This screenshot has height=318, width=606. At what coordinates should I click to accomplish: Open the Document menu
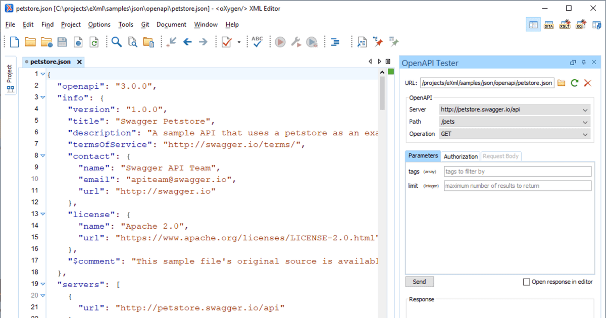(x=171, y=24)
